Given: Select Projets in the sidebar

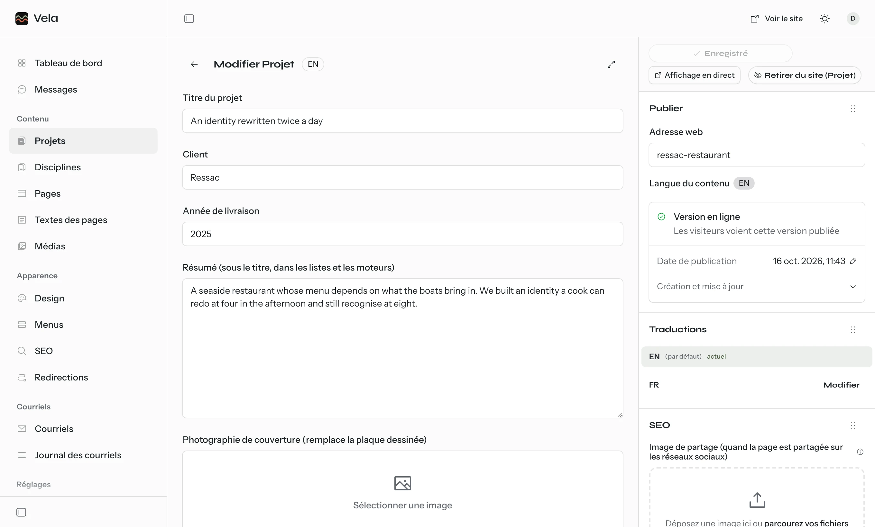Looking at the screenshot, I should [x=83, y=141].
